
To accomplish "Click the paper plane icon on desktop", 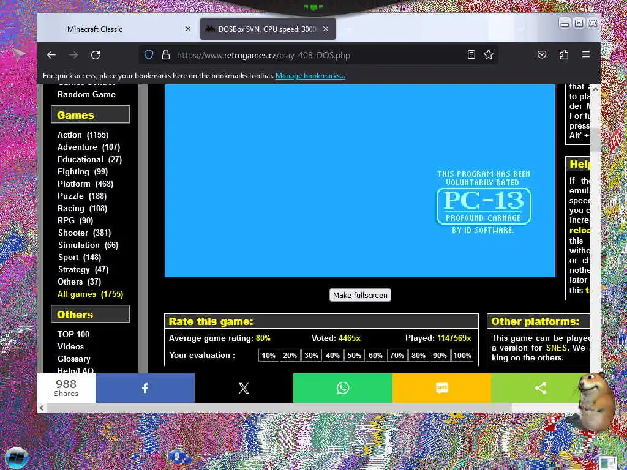I will tap(19, 54).
